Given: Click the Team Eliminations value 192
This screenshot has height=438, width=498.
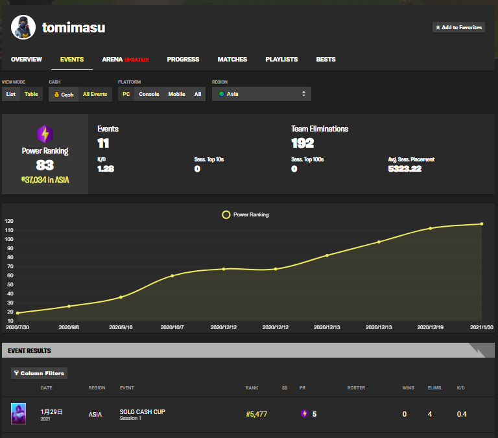Looking at the screenshot, I should click(x=302, y=143).
